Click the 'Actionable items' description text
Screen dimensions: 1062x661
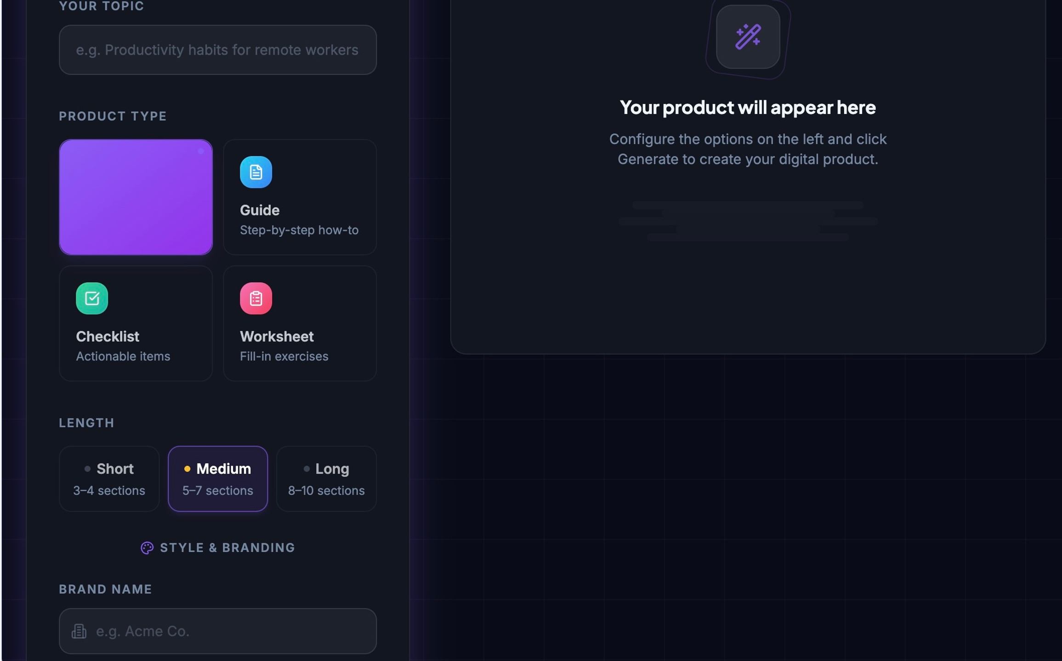point(123,356)
